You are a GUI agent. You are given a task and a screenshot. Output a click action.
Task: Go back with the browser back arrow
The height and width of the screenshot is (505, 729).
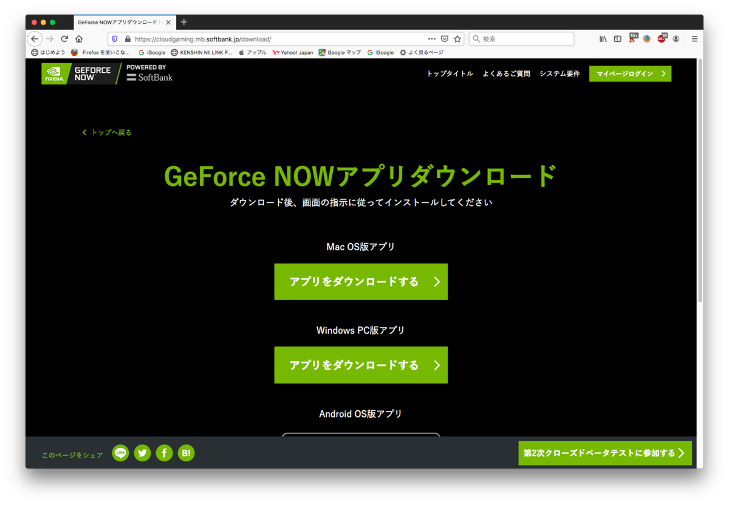(x=35, y=39)
